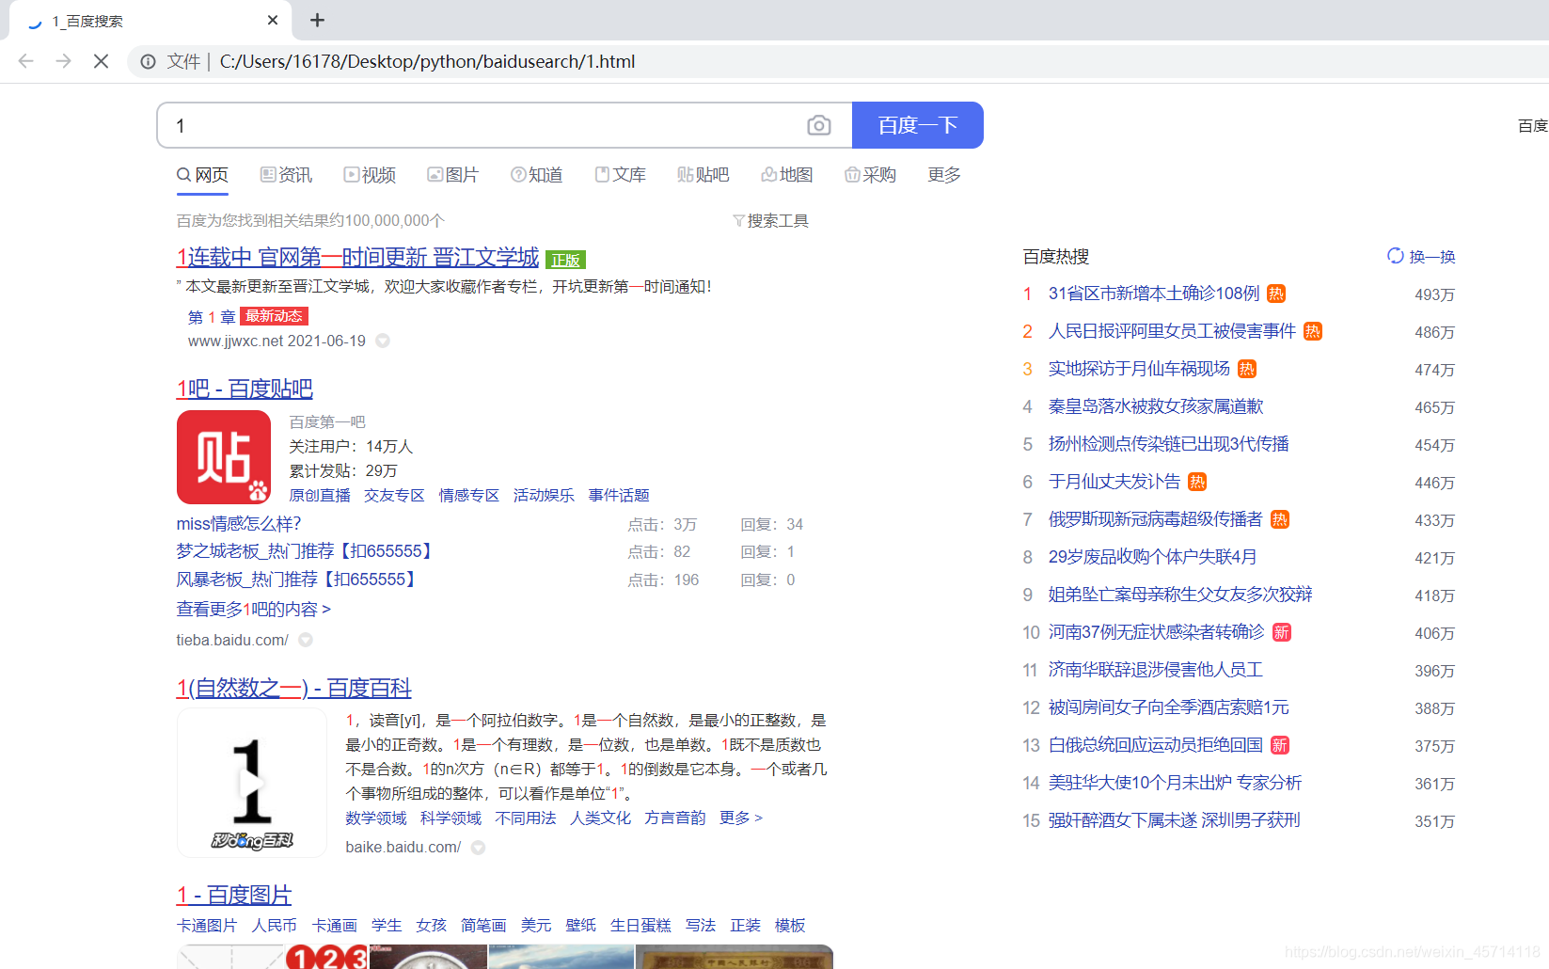Click 情感专区 tieba category link
The width and height of the screenshot is (1549, 969).
coord(468,495)
